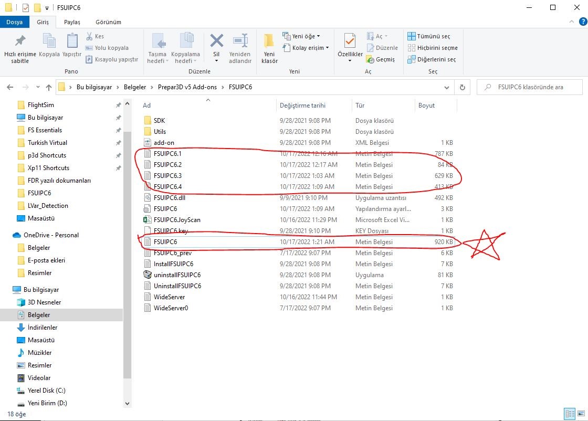Select the add-on XML file
588x421 pixels.
click(x=164, y=143)
